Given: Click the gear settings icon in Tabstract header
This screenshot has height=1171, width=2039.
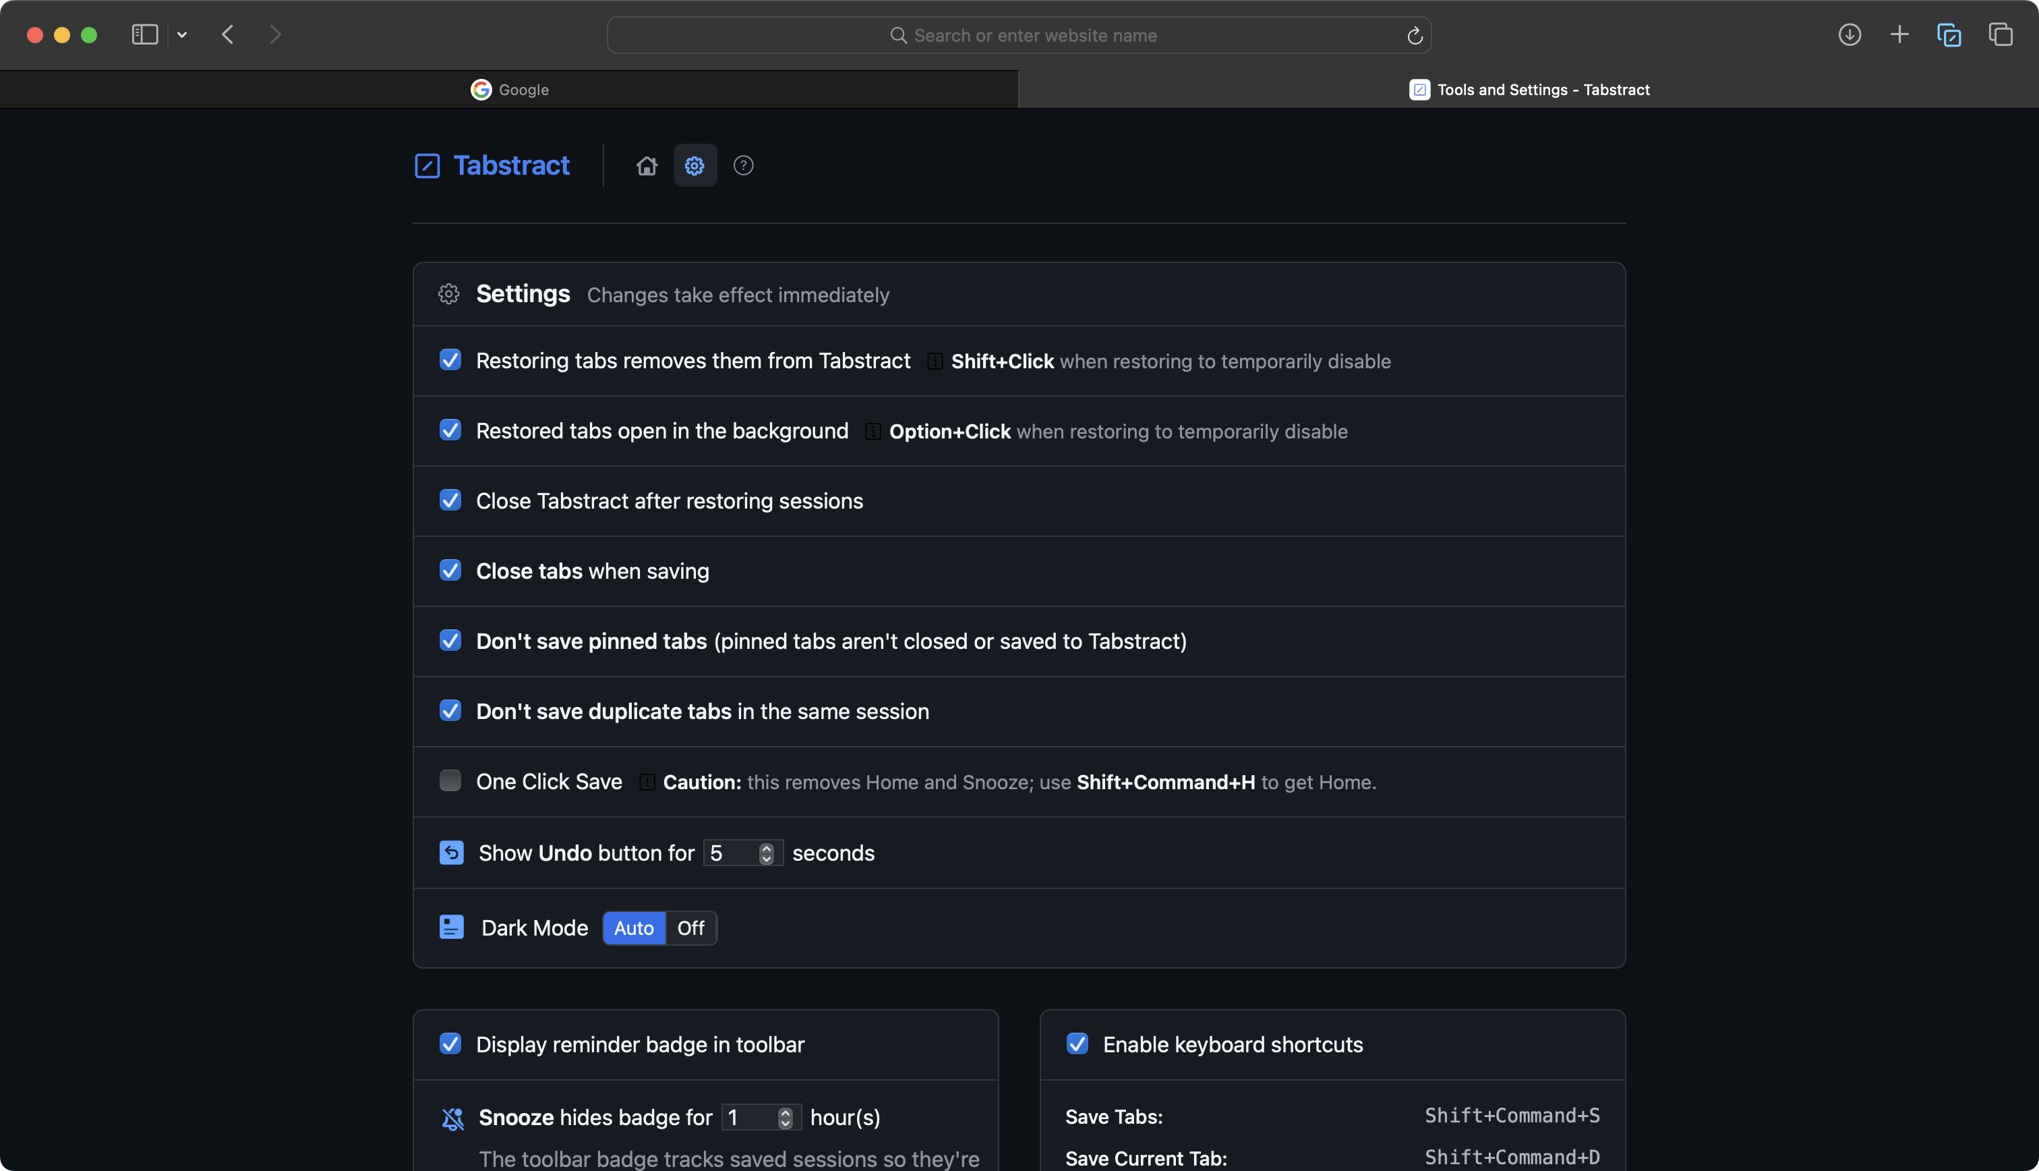Looking at the screenshot, I should pyautogui.click(x=695, y=166).
